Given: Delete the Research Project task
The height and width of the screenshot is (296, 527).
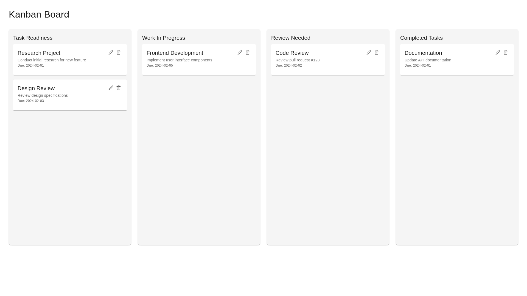Looking at the screenshot, I should click(119, 52).
